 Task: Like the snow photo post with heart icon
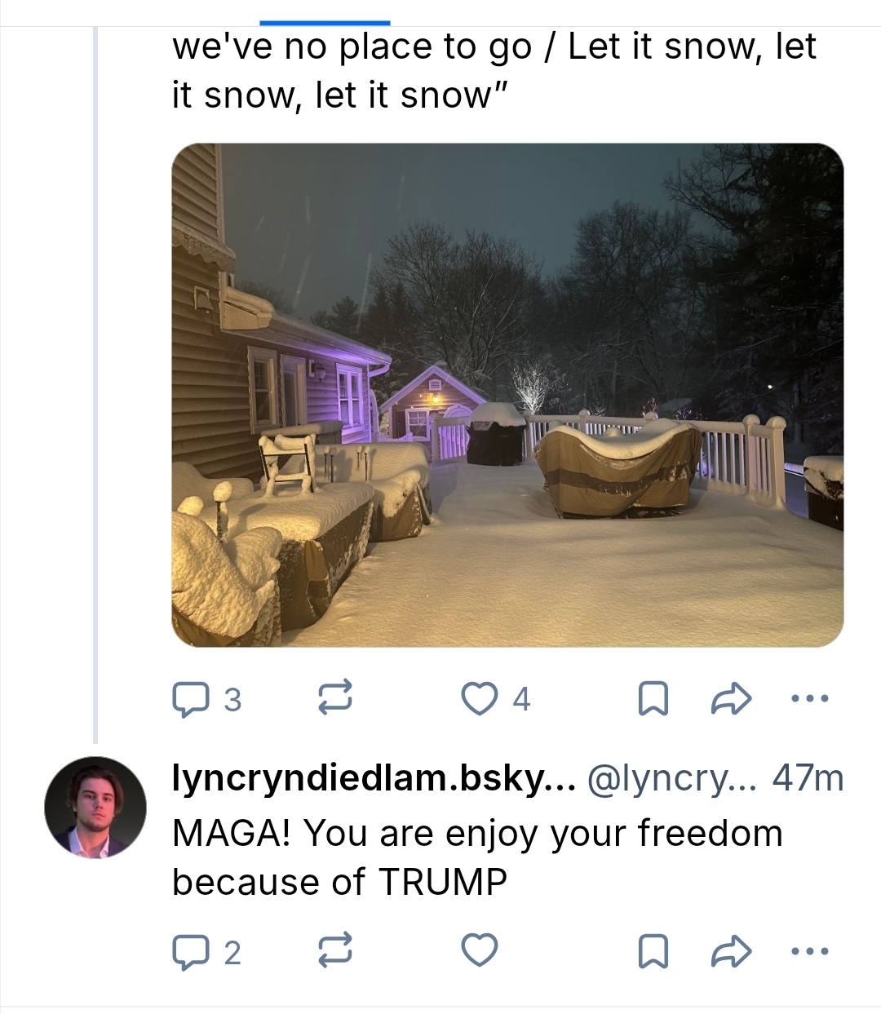coord(479,699)
